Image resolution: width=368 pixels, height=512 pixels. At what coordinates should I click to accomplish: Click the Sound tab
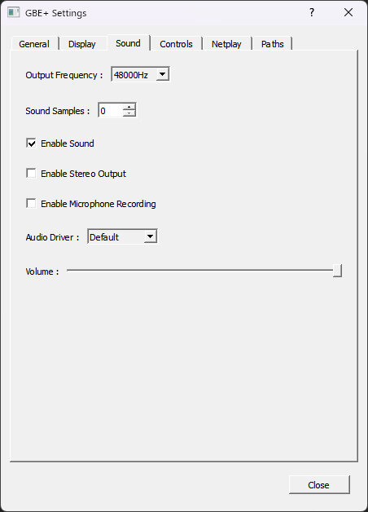point(128,42)
